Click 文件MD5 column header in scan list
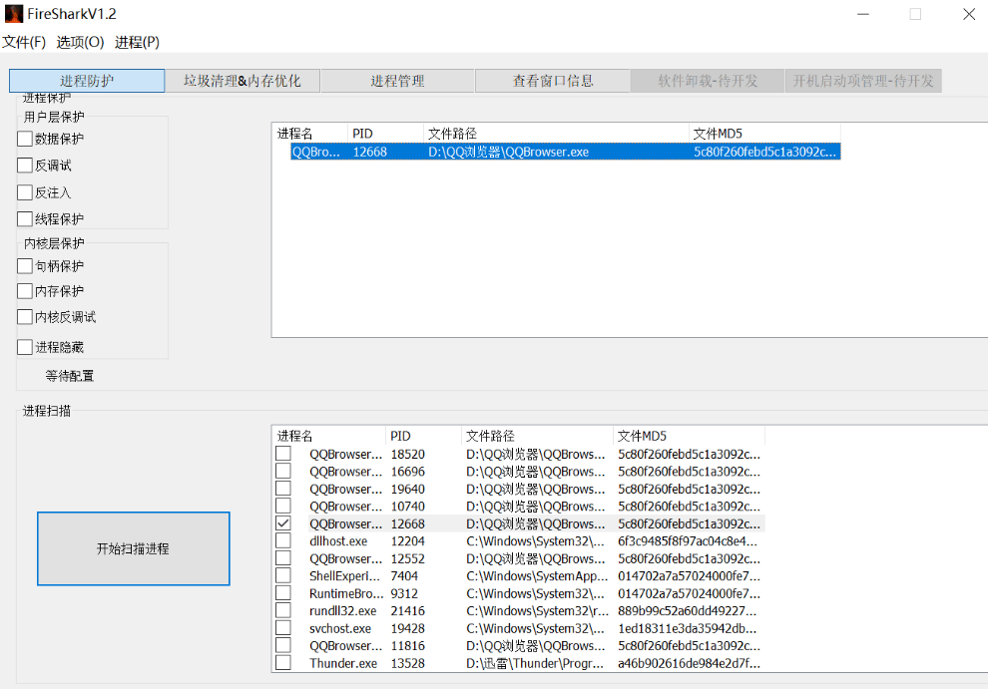The width and height of the screenshot is (988, 689). pyautogui.click(x=689, y=436)
